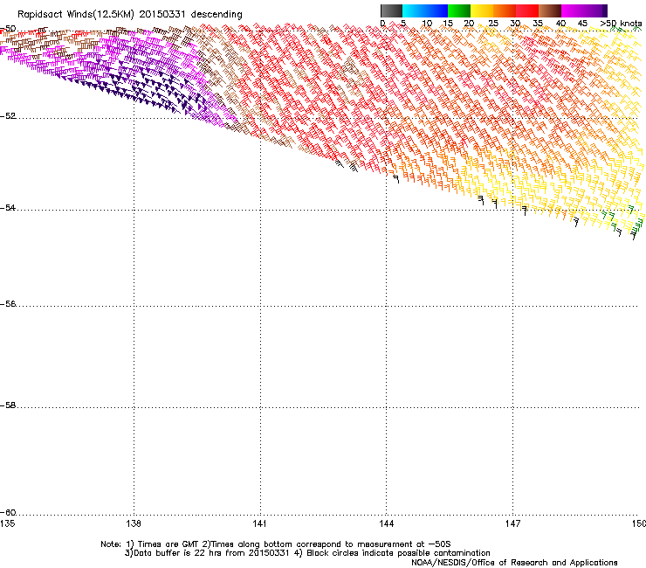Click the black wind barb near 144 longitude
Screen dimensions: 646x568
click(396, 179)
